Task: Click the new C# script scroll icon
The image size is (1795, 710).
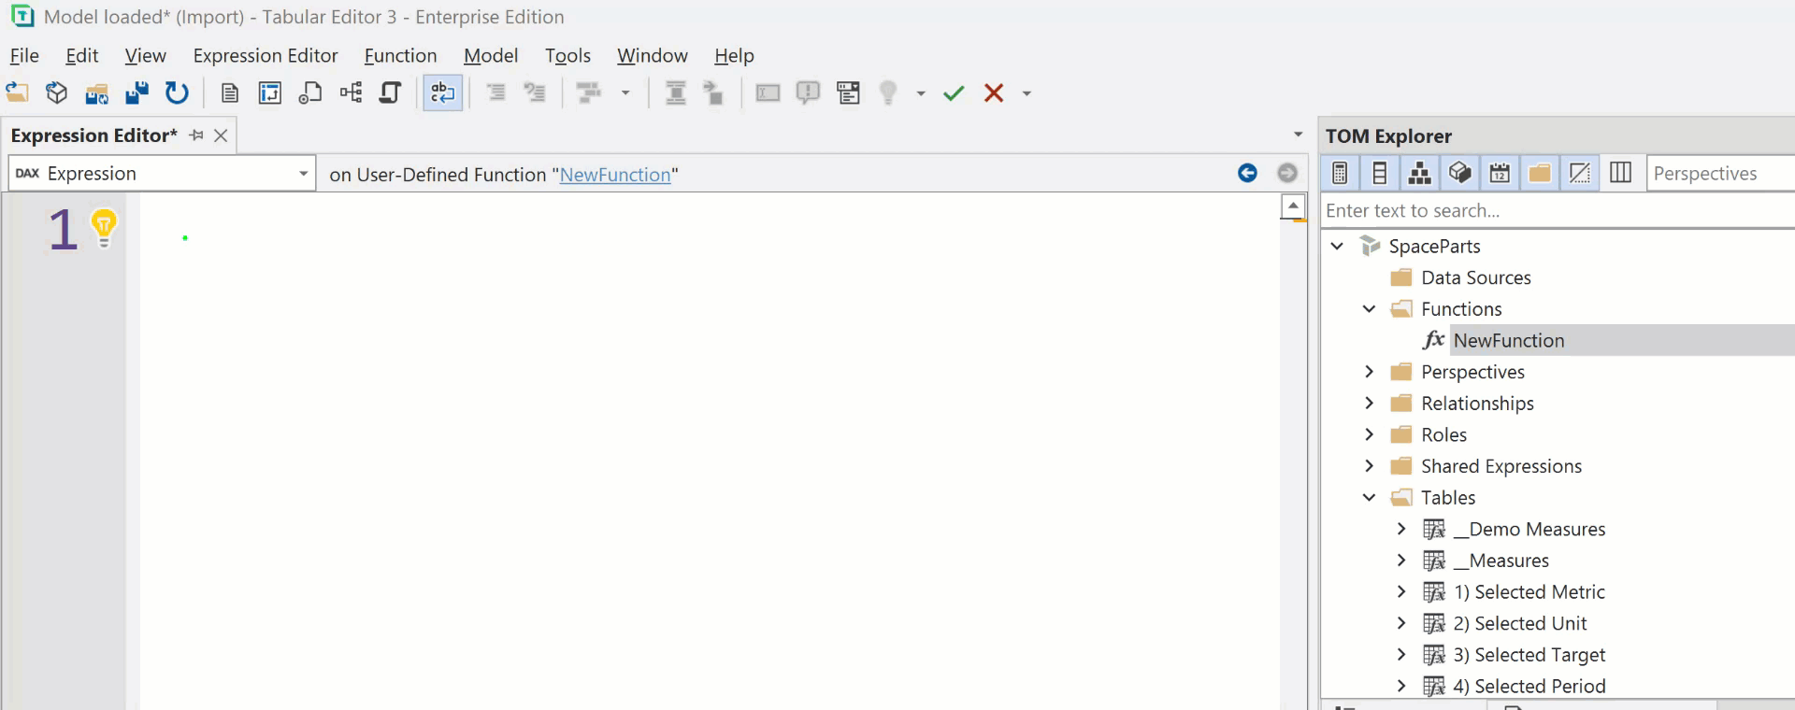Action: pyautogui.click(x=391, y=92)
